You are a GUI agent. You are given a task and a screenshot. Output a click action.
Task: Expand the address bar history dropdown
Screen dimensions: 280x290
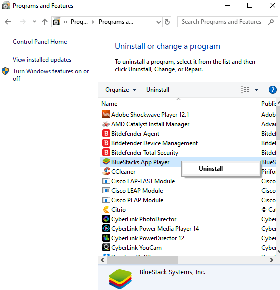pos(159,22)
